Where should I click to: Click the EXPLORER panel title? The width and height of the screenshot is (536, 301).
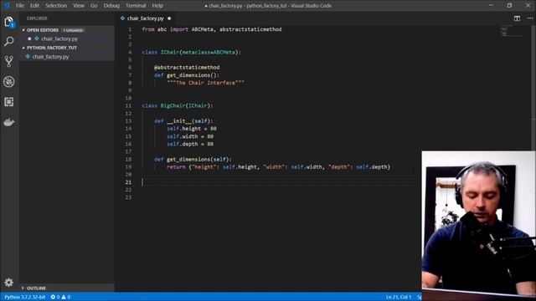[x=37, y=18]
